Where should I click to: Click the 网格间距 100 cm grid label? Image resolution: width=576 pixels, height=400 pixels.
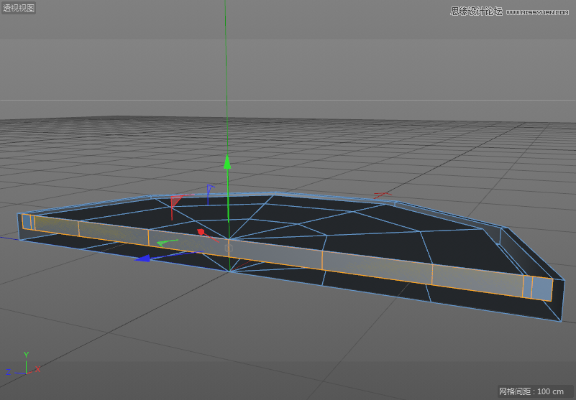531,391
